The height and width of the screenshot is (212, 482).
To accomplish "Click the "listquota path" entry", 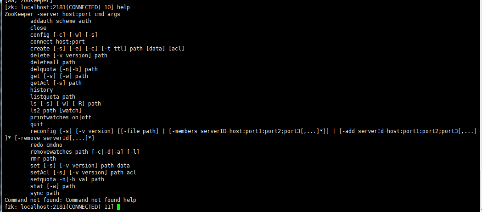I will [x=53, y=97].
